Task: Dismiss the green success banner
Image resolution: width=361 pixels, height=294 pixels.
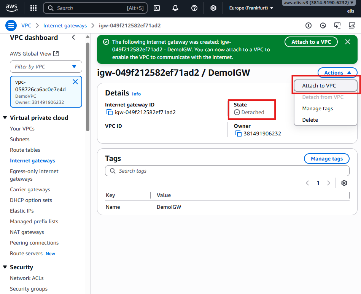Action: 348,42
